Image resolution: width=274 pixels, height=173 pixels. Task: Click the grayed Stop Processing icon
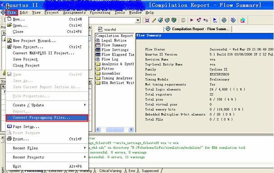(x=183, y=20)
